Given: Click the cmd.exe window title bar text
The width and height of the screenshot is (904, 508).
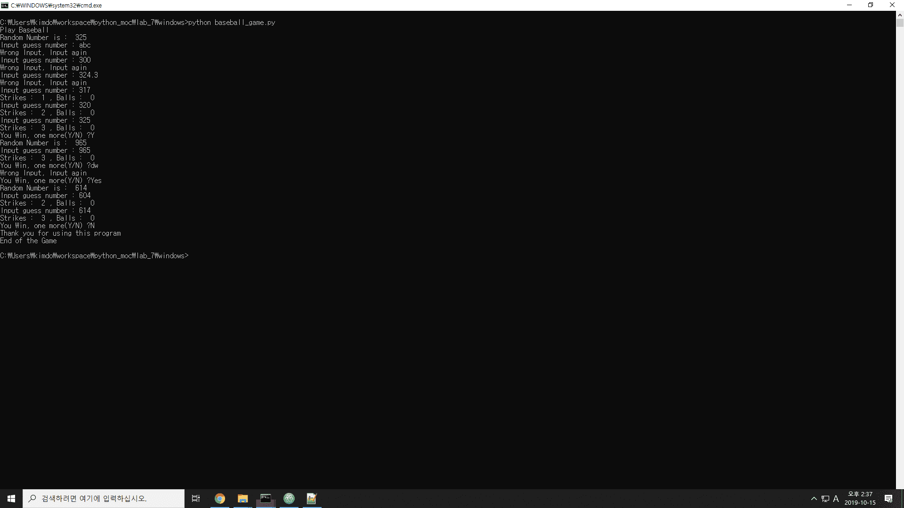Looking at the screenshot, I should (56, 5).
